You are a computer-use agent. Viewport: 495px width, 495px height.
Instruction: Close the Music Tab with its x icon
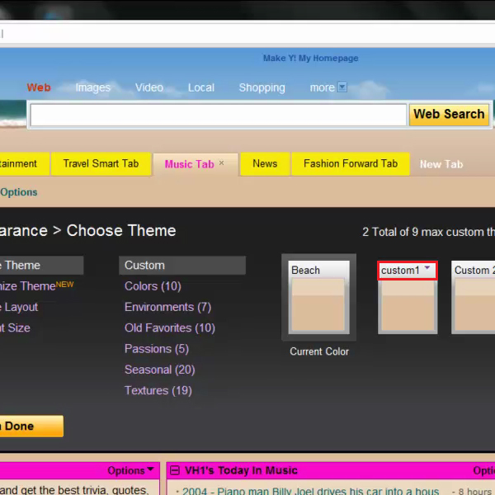(221, 163)
